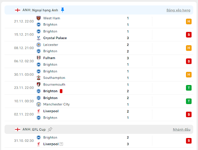Open the Brighton vs Manchester City match row
Screen dimensions: 198x150
click(99, 101)
